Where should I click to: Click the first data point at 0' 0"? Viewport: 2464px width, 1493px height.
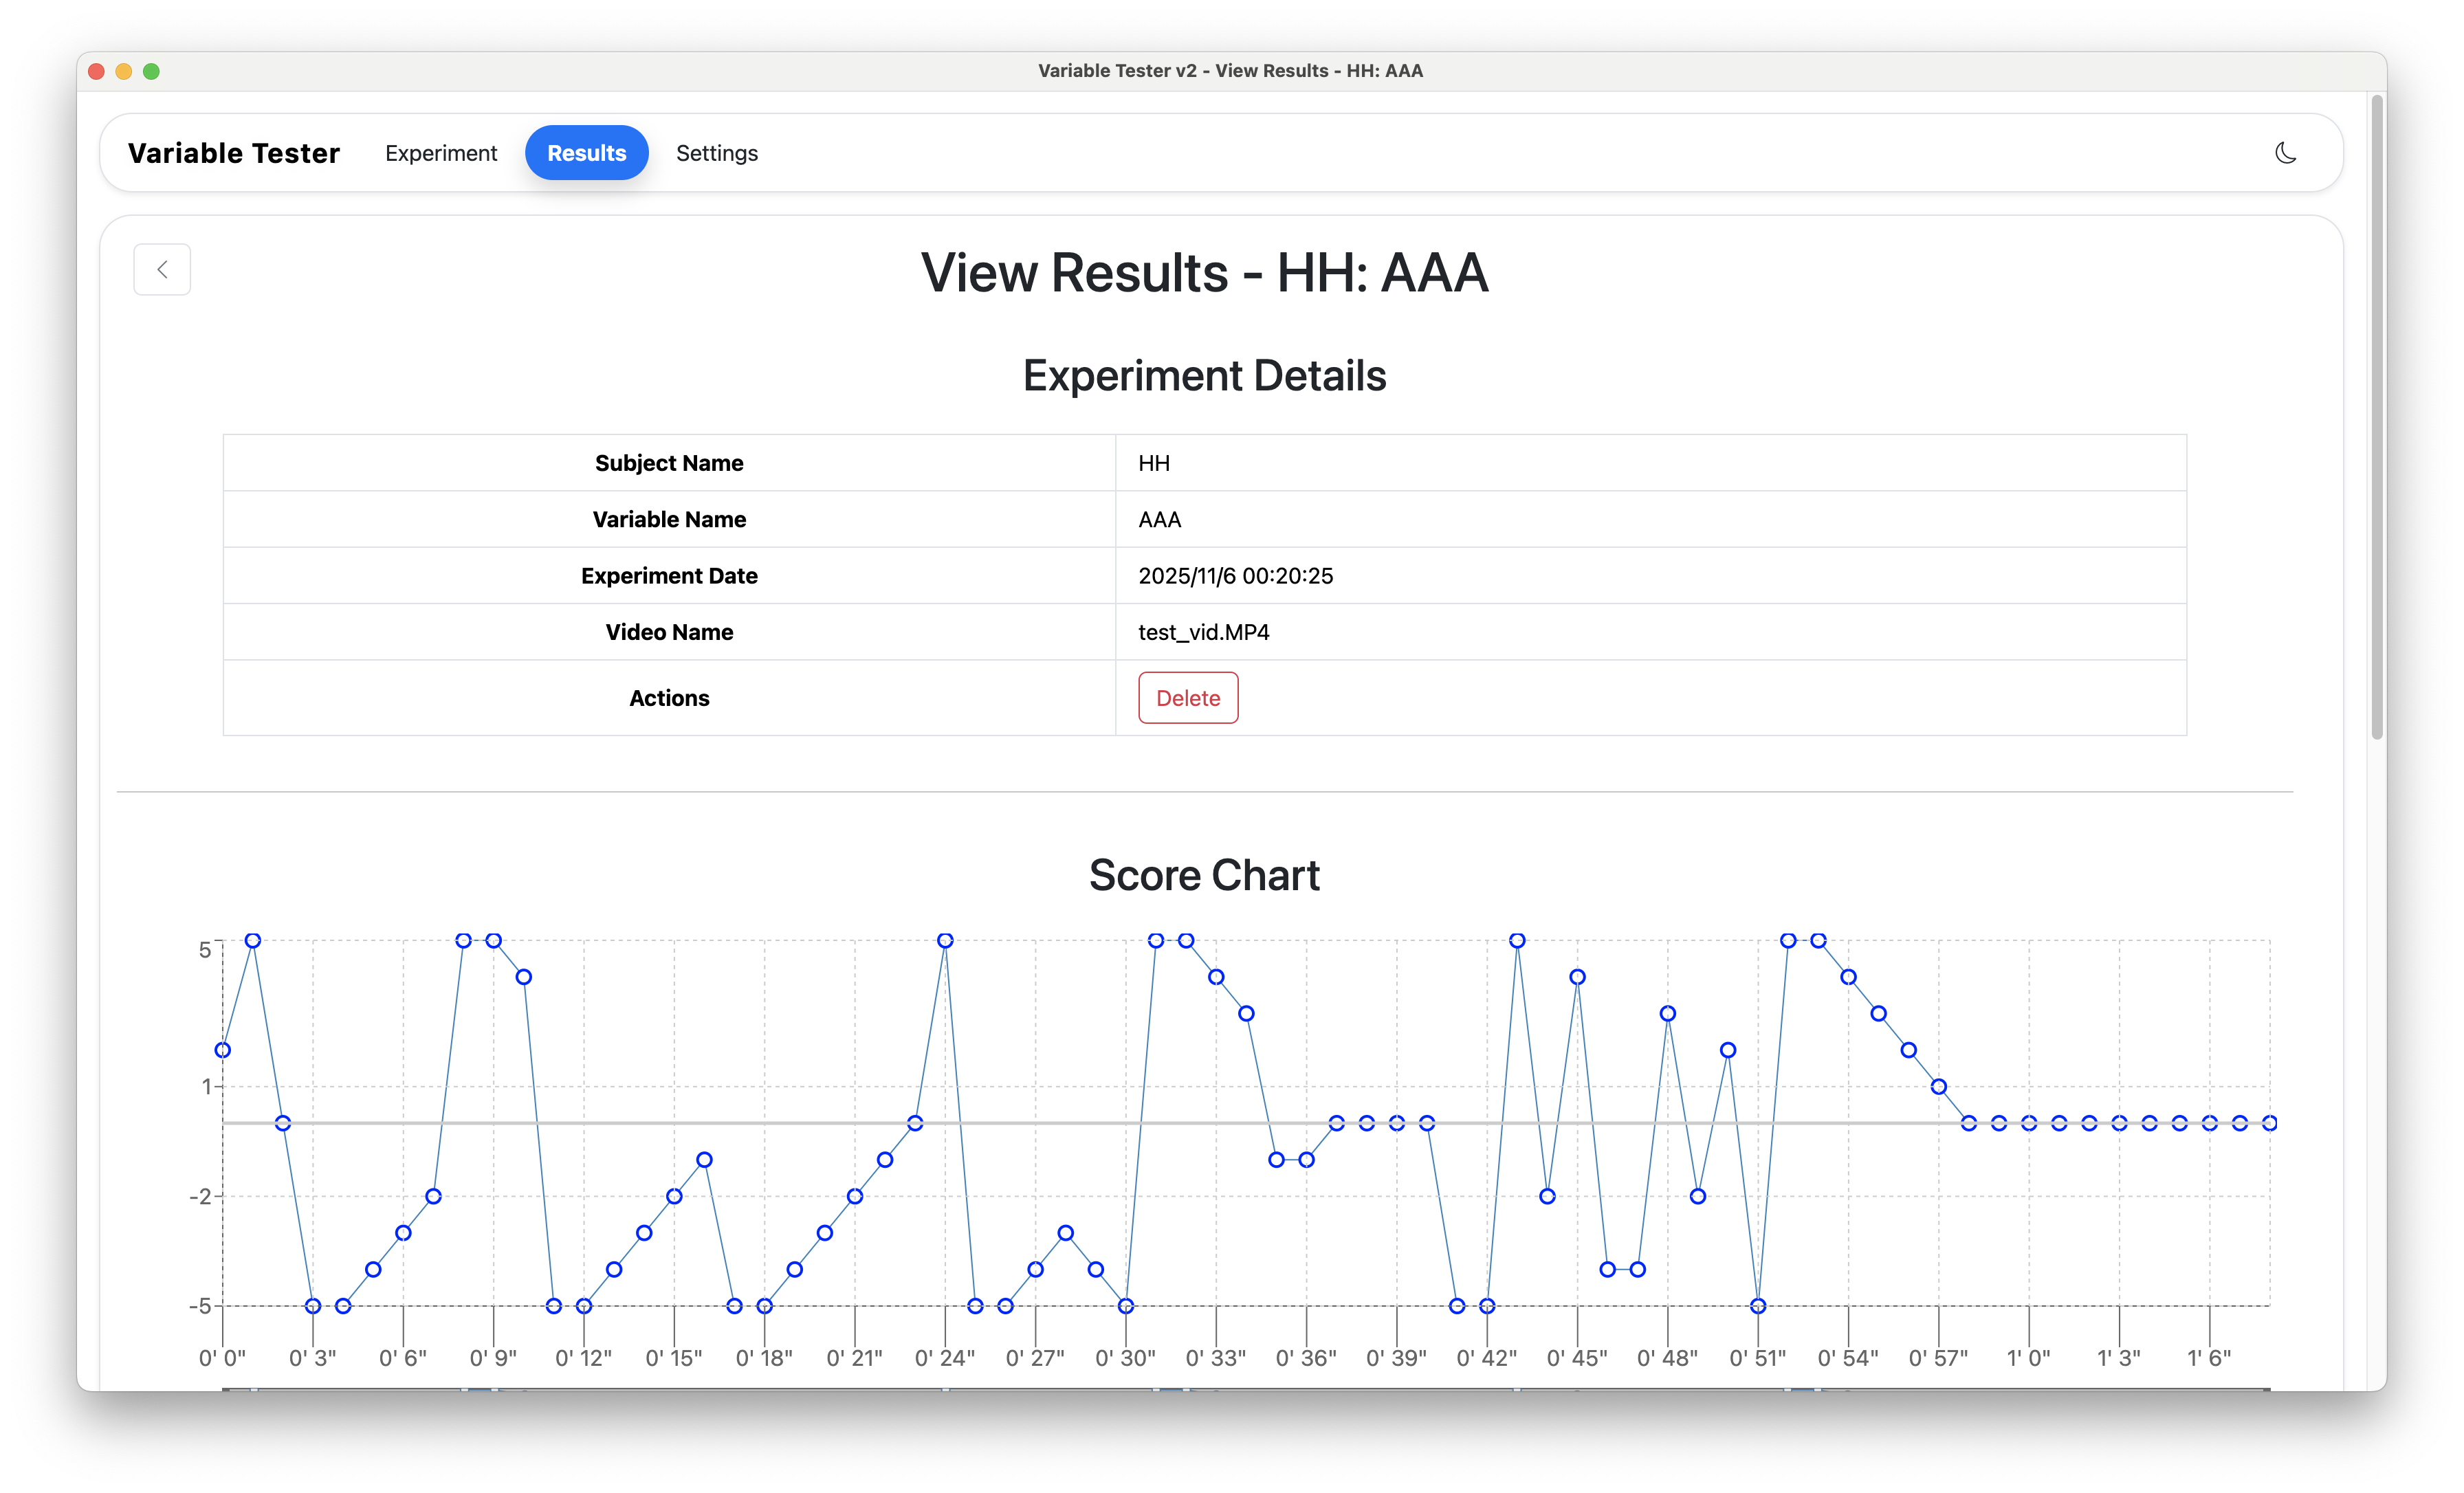click(223, 1050)
